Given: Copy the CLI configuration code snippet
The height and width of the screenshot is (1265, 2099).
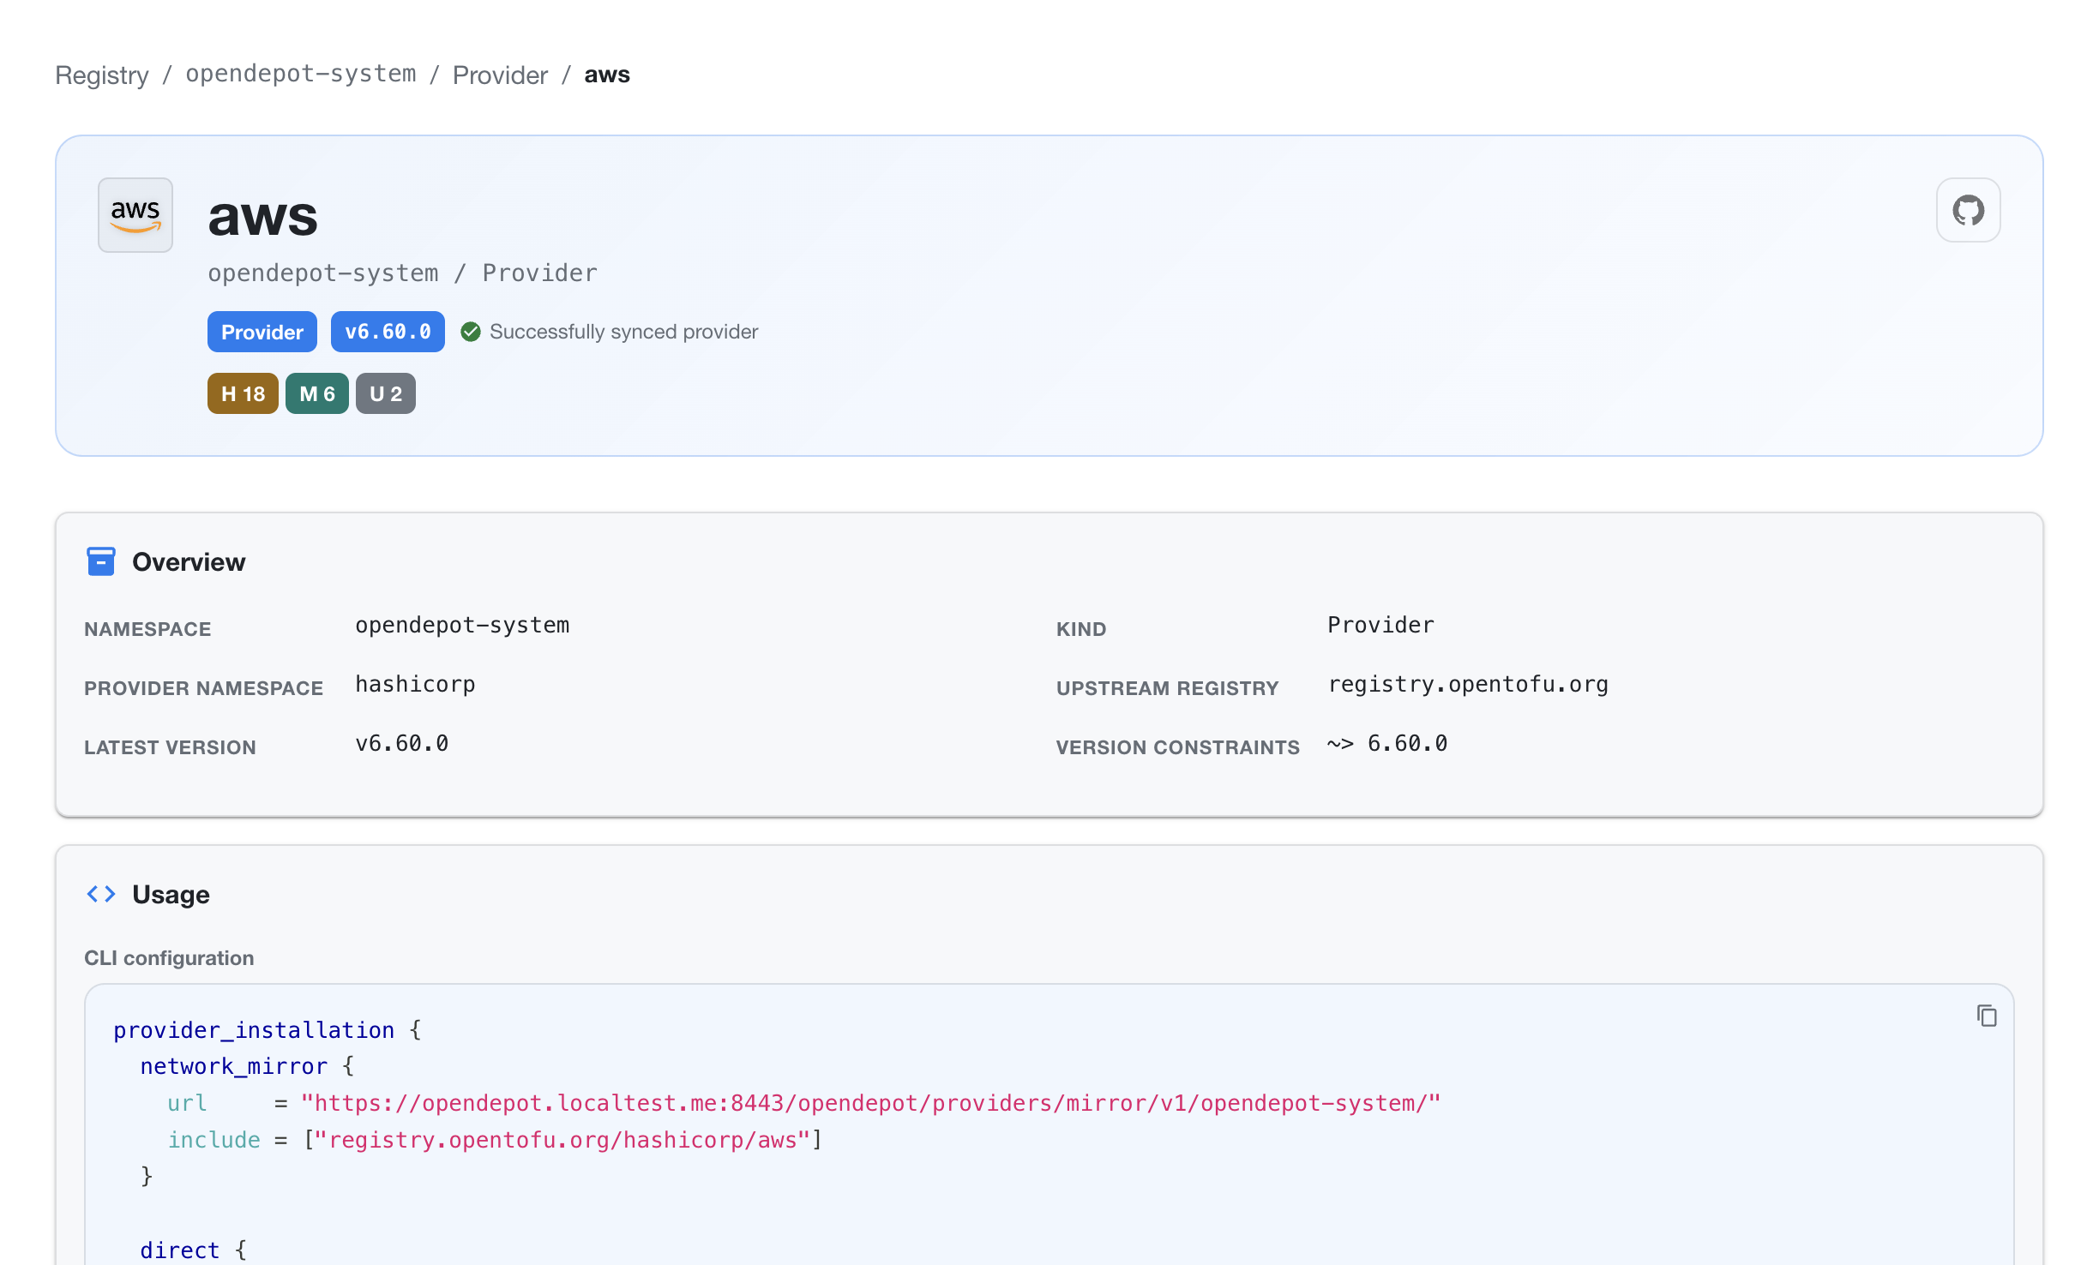Looking at the screenshot, I should pos(1987,1016).
